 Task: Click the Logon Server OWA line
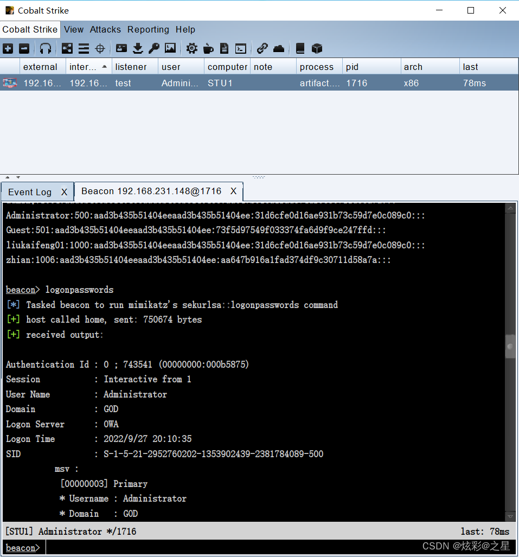[x=62, y=424]
